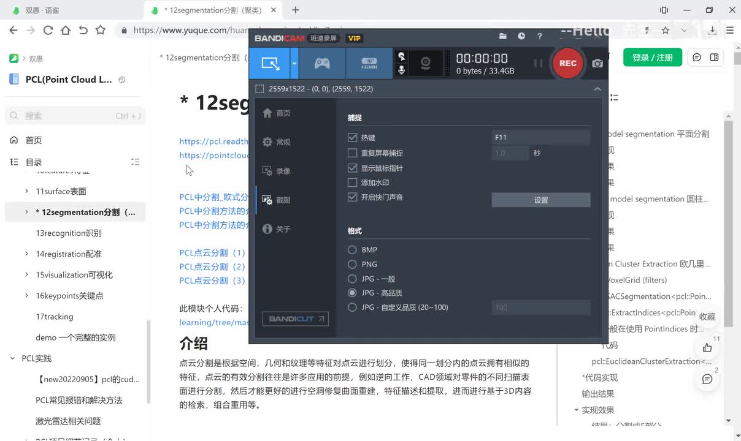The image size is (741, 441).
Task: Click the F11 hotkey input field
Action: point(541,138)
